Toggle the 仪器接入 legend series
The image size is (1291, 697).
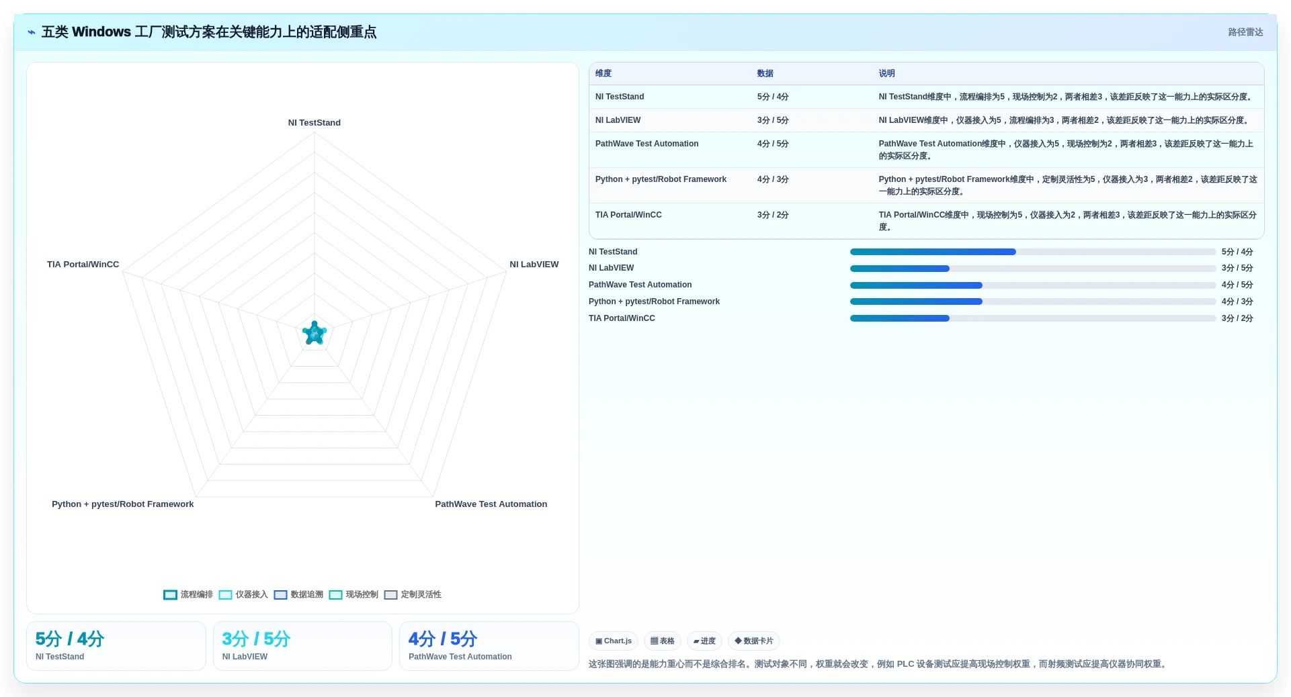(243, 594)
